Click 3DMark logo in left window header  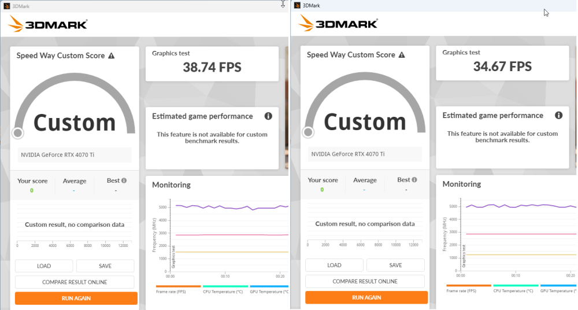point(48,24)
